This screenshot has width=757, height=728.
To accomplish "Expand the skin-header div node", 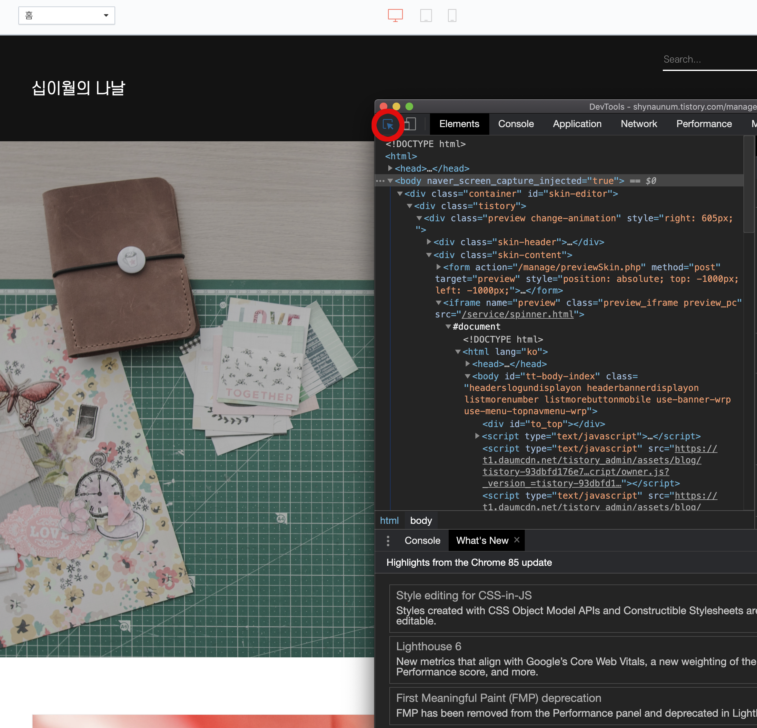I will (x=429, y=242).
